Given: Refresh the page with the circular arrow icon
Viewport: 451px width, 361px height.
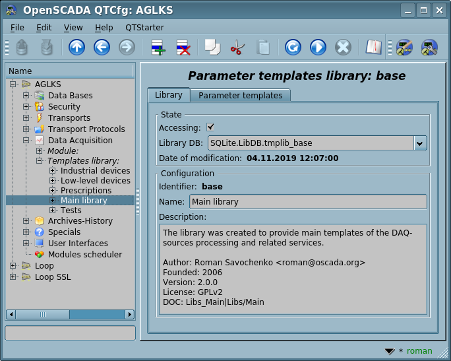Looking at the screenshot, I should (x=293, y=48).
